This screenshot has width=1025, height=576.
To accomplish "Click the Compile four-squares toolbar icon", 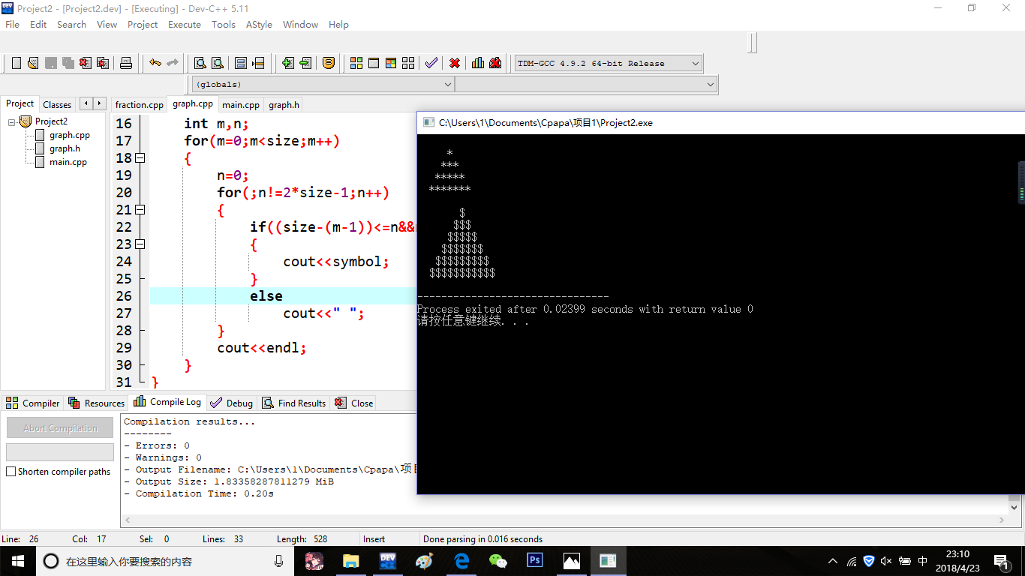I will click(356, 63).
